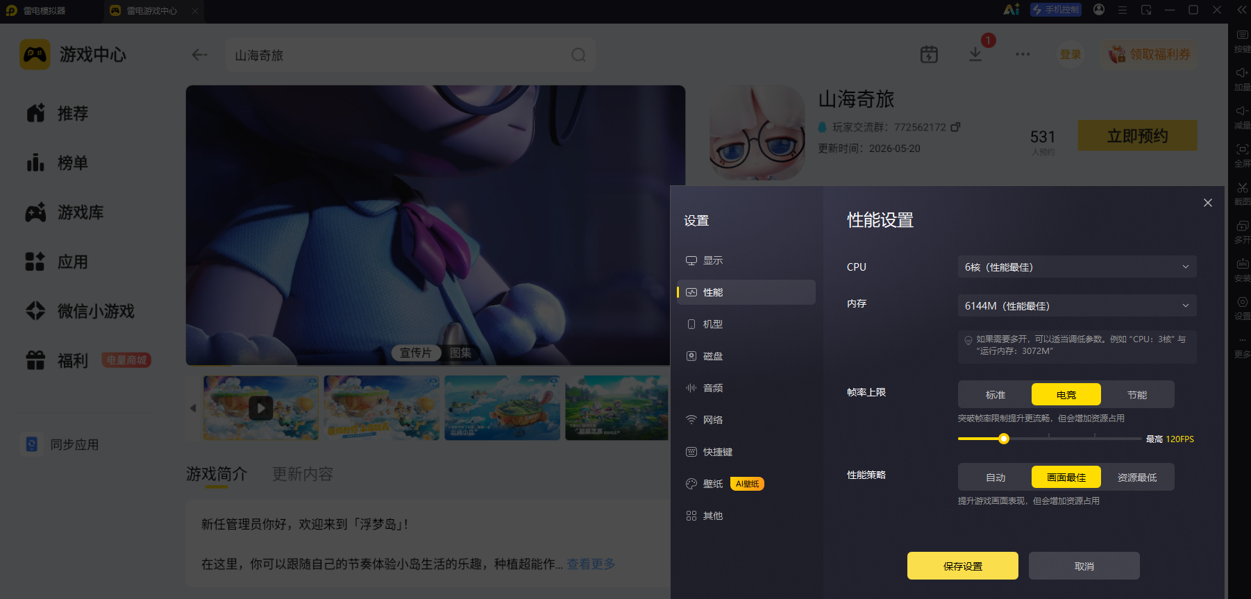Switch to the 更新内容 tab
Viewport: 1251px width, 599px height.
[303, 474]
